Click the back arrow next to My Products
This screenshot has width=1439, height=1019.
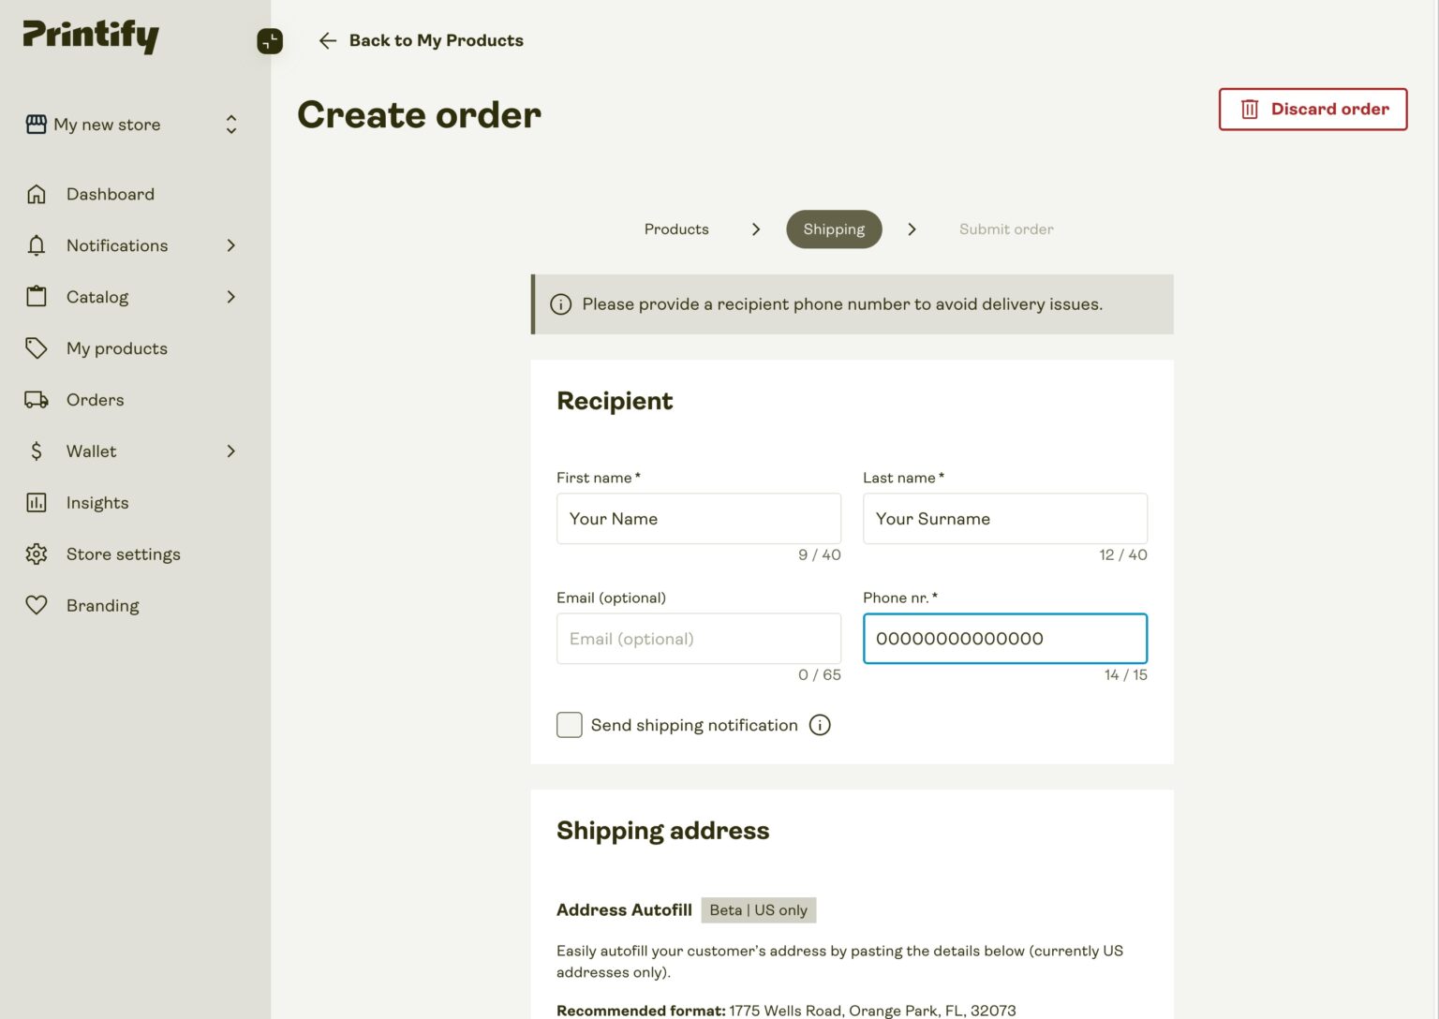tap(327, 40)
